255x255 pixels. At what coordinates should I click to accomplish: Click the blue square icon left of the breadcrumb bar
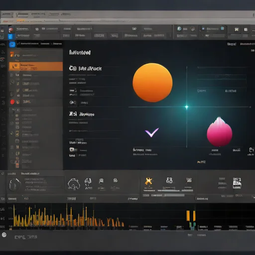[12, 44]
